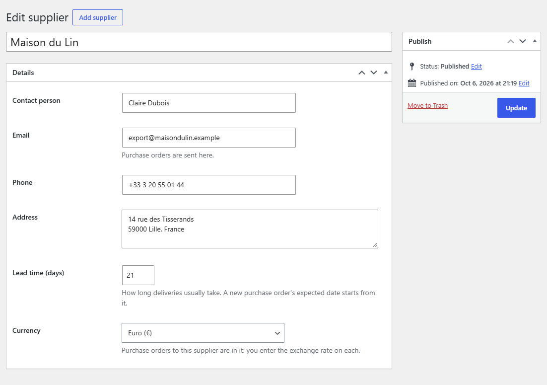Click the Add supplier button
547x385 pixels.
[98, 17]
